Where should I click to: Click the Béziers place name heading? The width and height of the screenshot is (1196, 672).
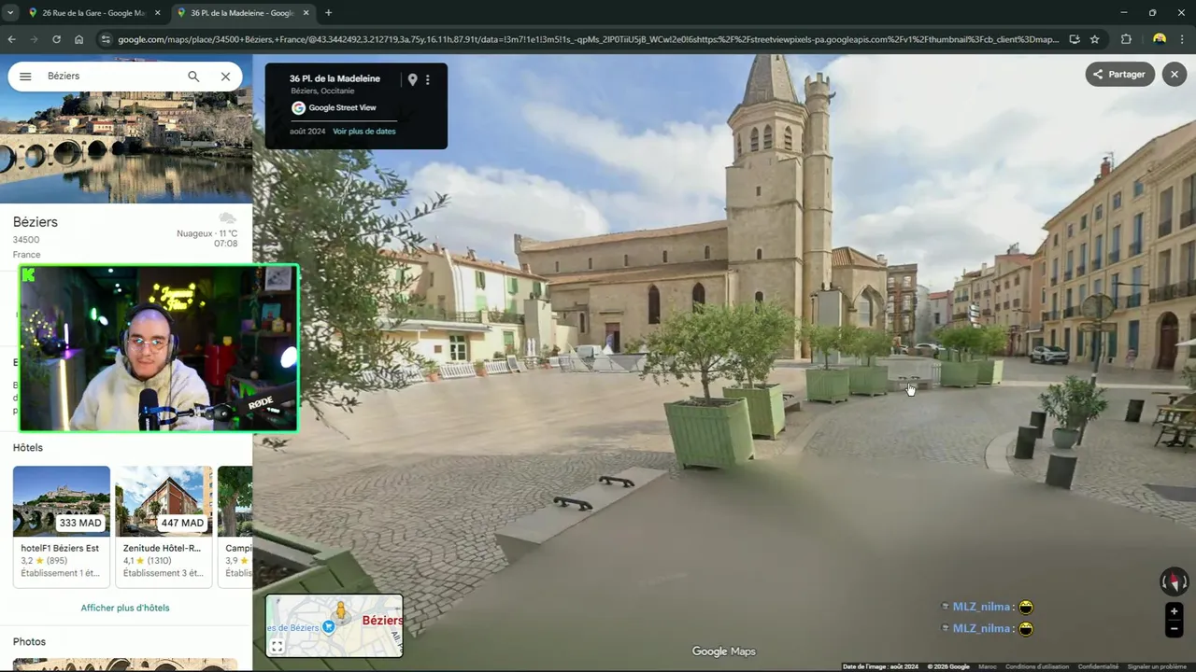pos(36,222)
